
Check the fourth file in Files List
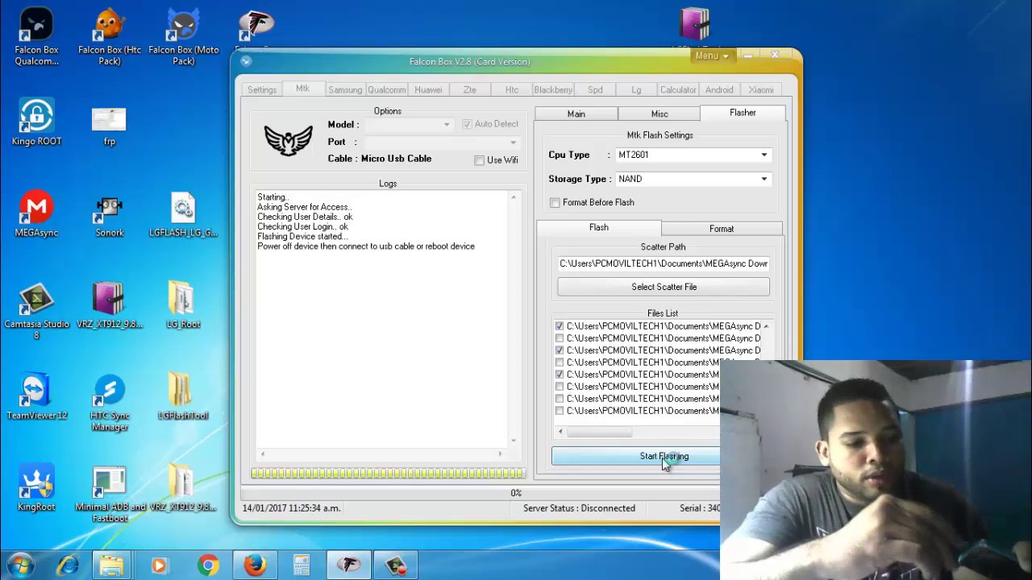pyautogui.click(x=560, y=362)
